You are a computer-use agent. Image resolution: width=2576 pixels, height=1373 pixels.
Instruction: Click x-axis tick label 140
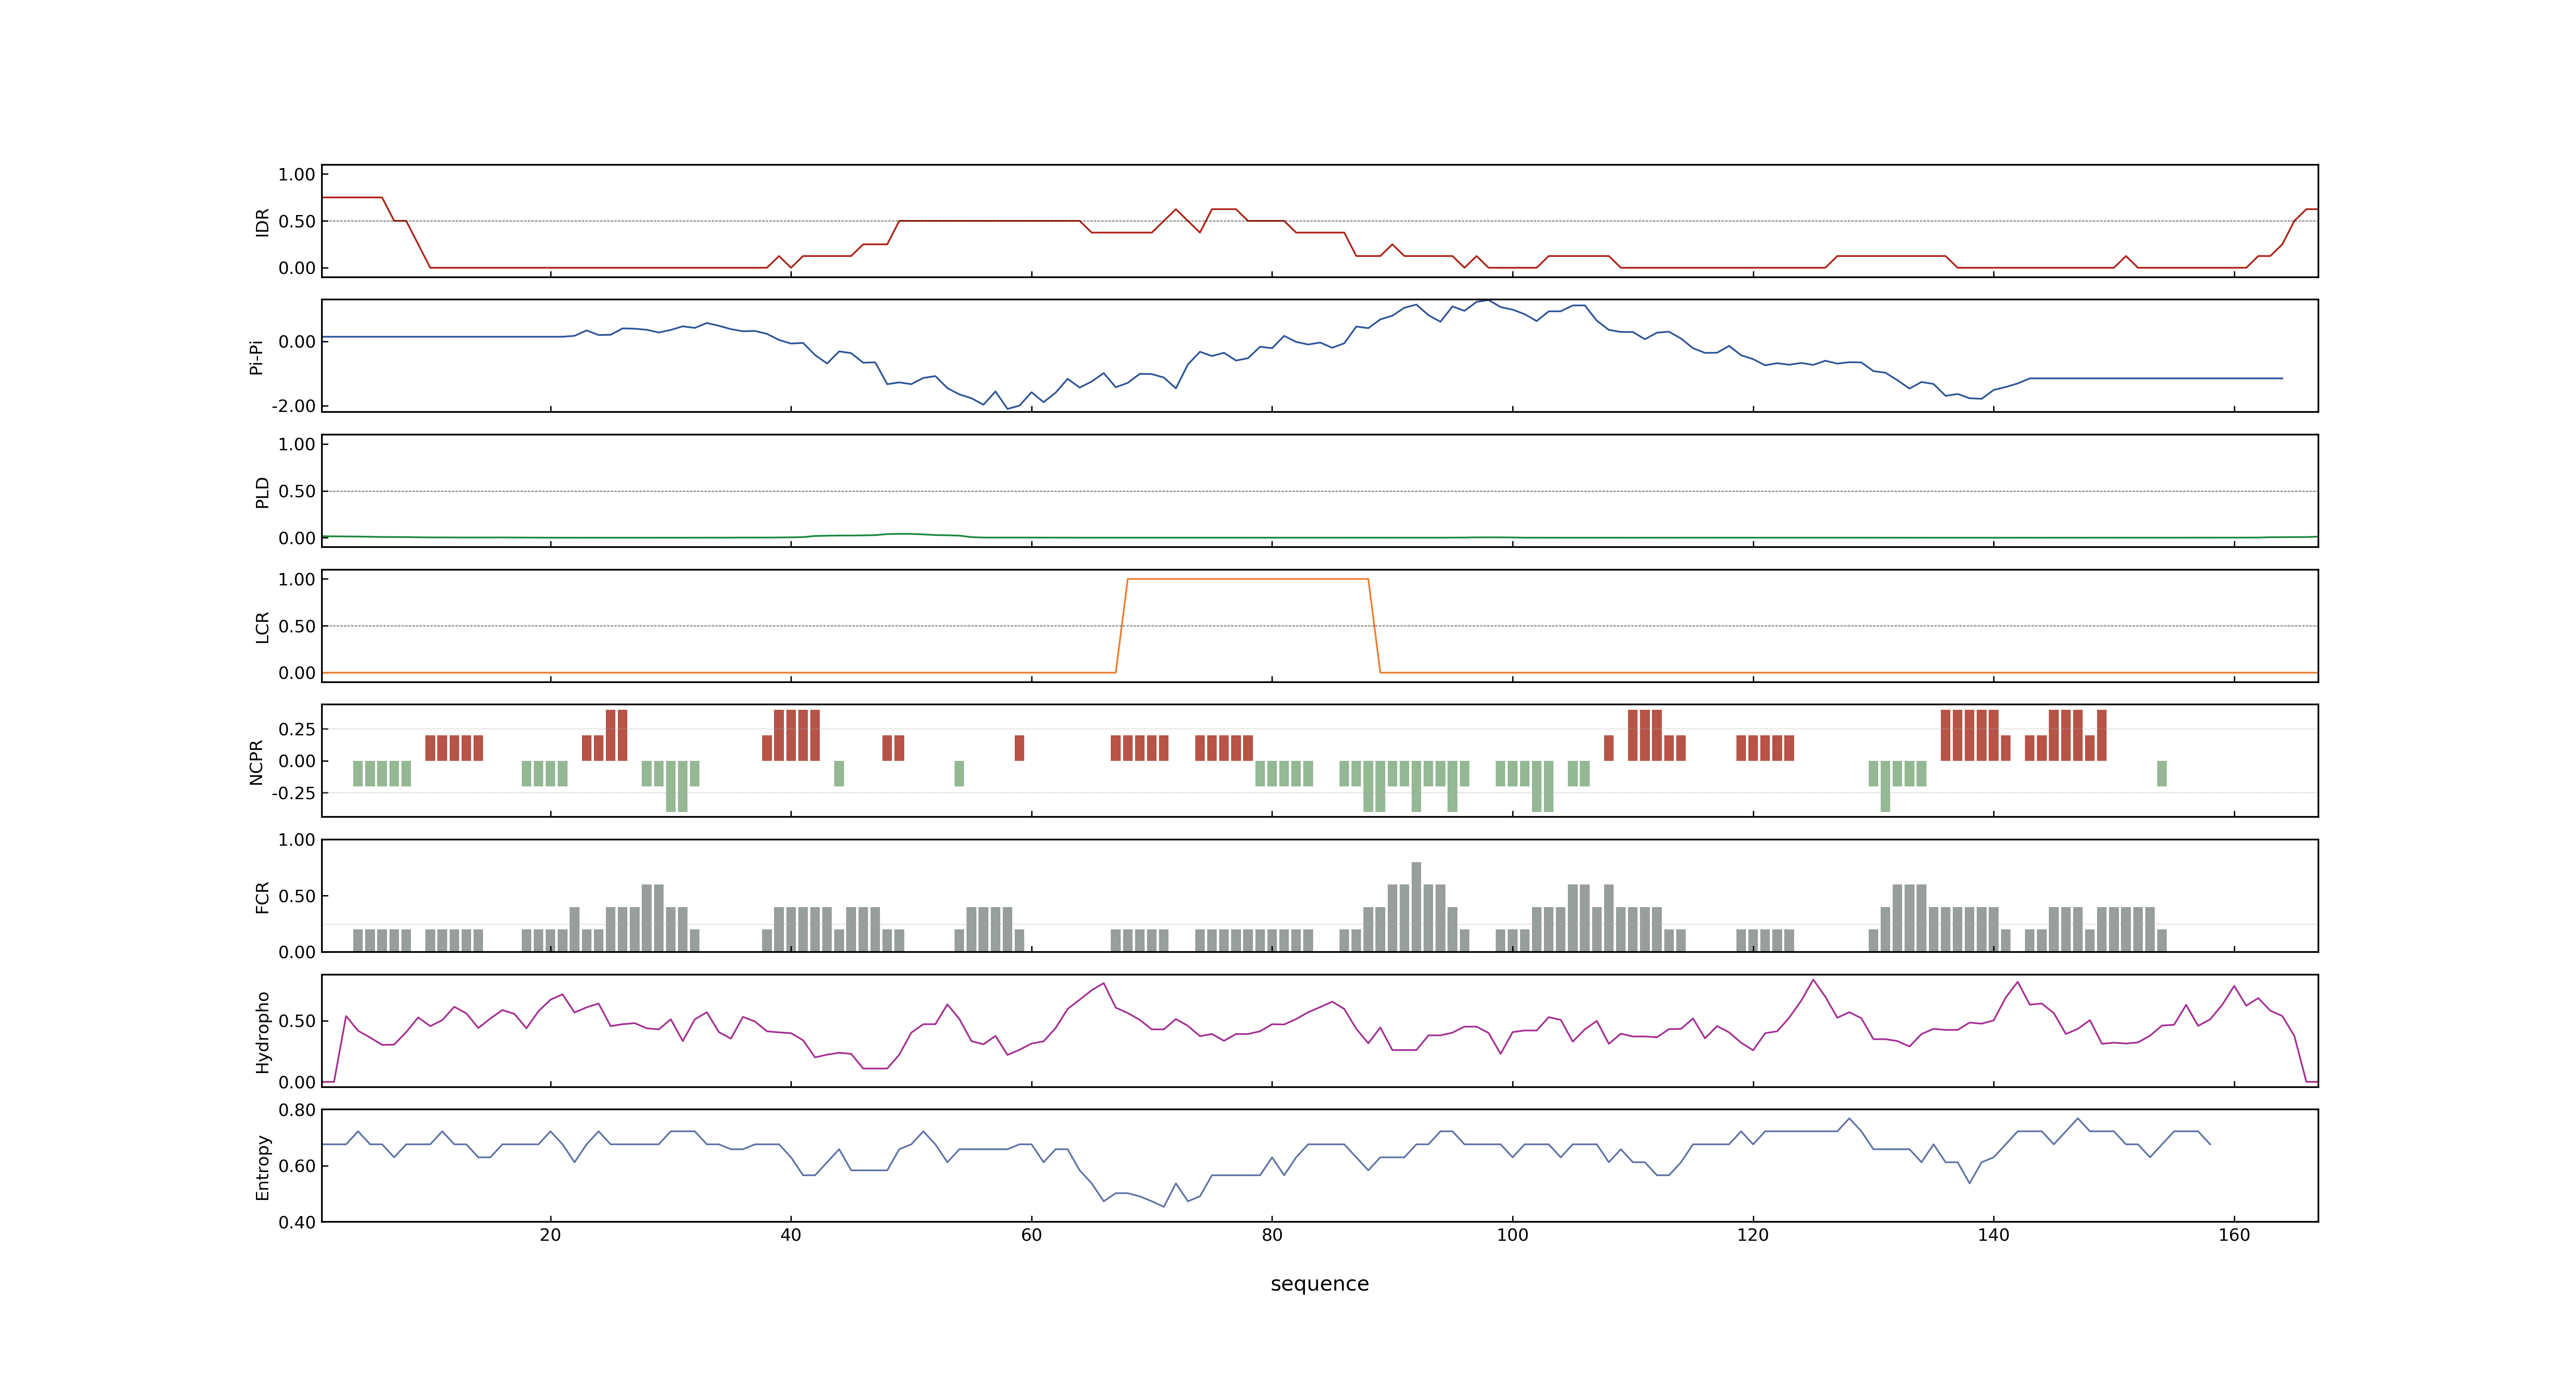pyautogui.click(x=1993, y=1234)
